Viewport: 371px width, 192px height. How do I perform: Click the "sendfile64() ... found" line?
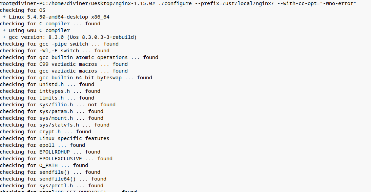53,179
